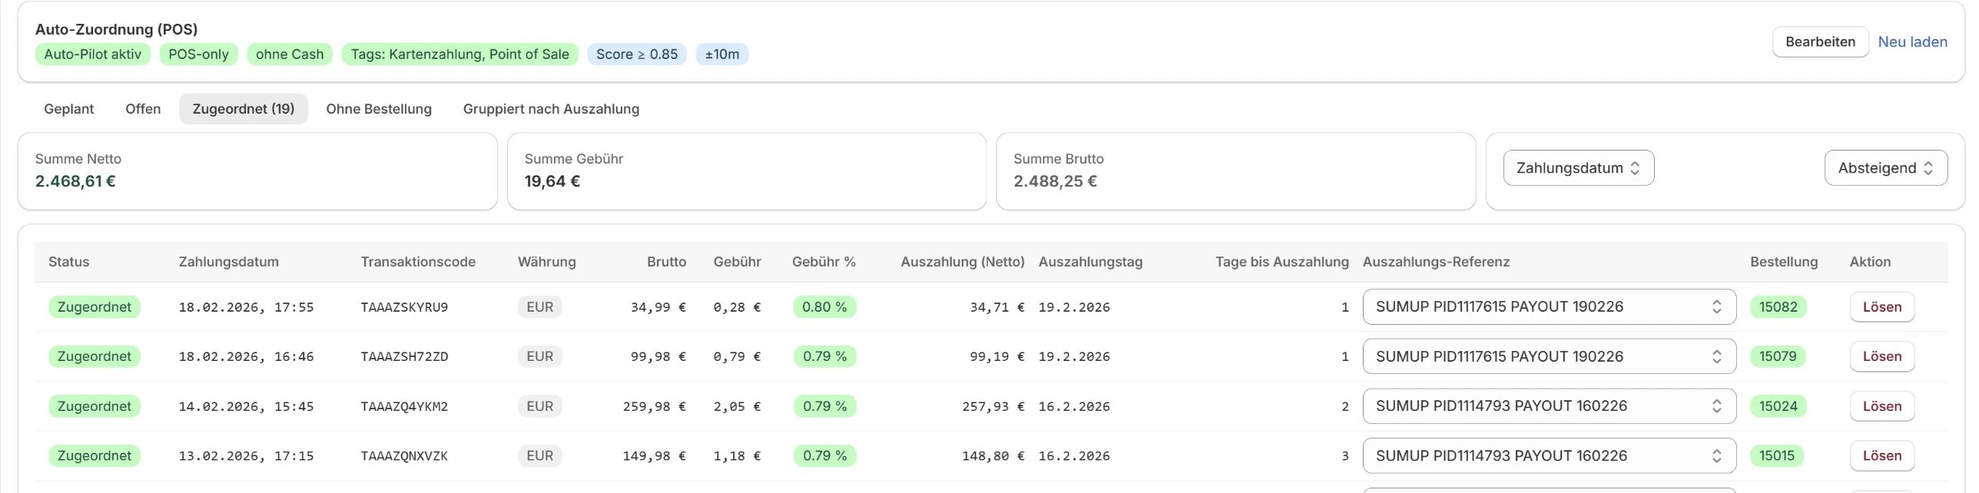
Task: Open order badge 15024
Action: [x=1778, y=406]
